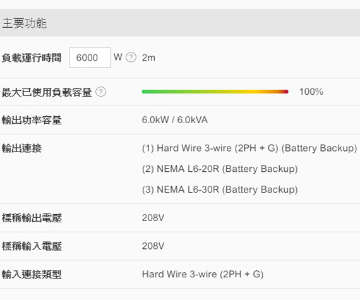Select the 主要功能 section header

pyautogui.click(x=25, y=23)
